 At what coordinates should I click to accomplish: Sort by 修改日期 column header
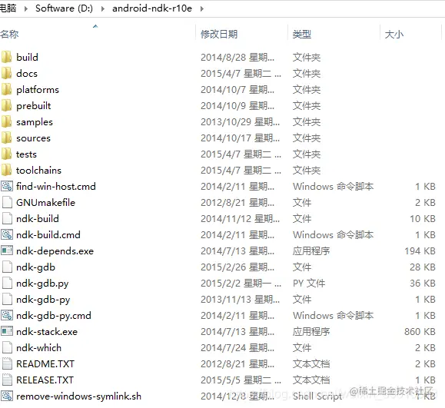219,35
